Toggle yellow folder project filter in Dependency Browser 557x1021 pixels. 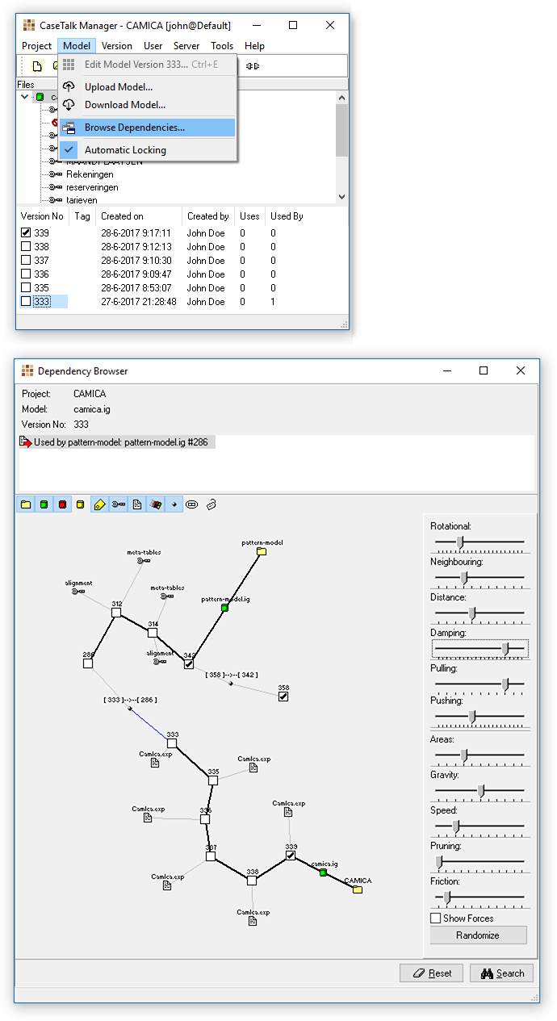[x=26, y=504]
